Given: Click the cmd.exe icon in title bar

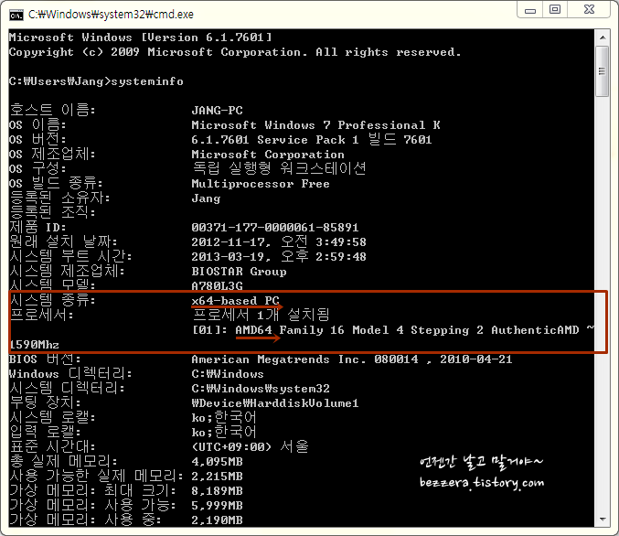Looking at the screenshot, I should pyautogui.click(x=16, y=13).
